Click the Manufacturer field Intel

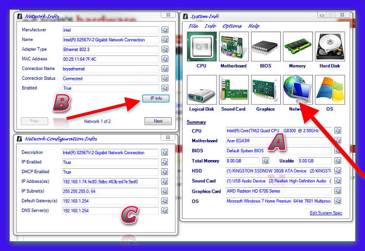110,30
